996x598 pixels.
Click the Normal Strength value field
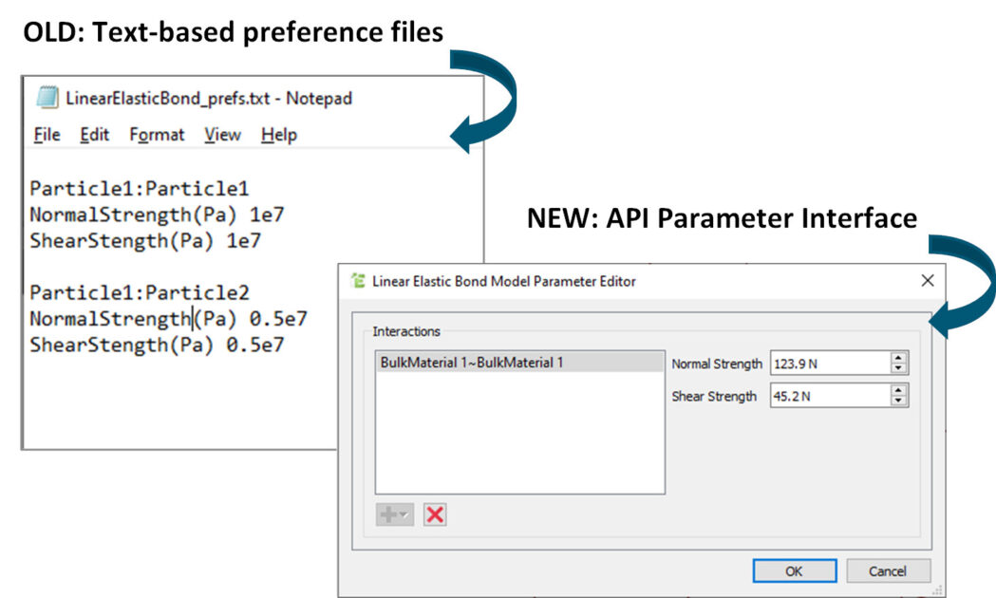point(828,364)
